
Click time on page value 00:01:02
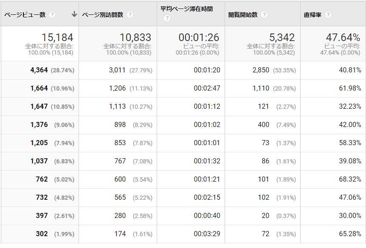[x=207, y=125]
